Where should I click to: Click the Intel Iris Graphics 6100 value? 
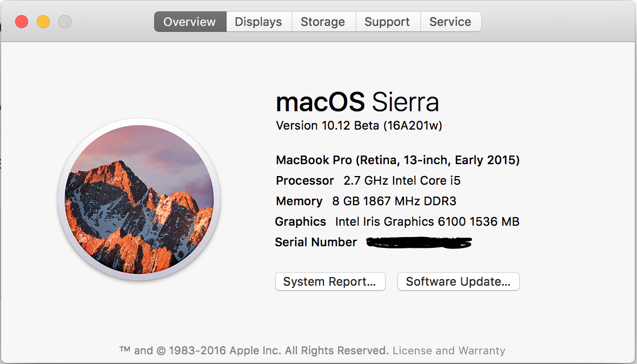427,221
